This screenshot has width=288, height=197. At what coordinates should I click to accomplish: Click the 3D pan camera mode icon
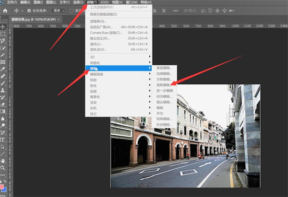coord(217,11)
